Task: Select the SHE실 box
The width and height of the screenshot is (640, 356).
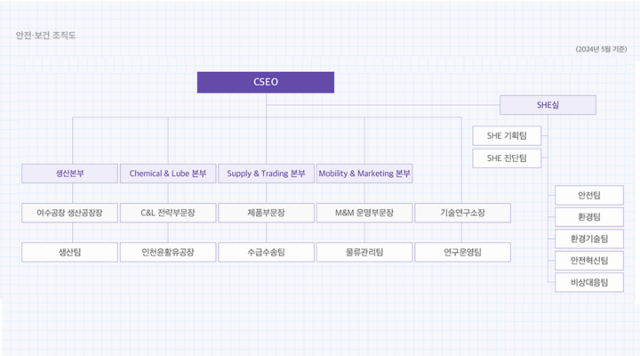Action: [548, 105]
